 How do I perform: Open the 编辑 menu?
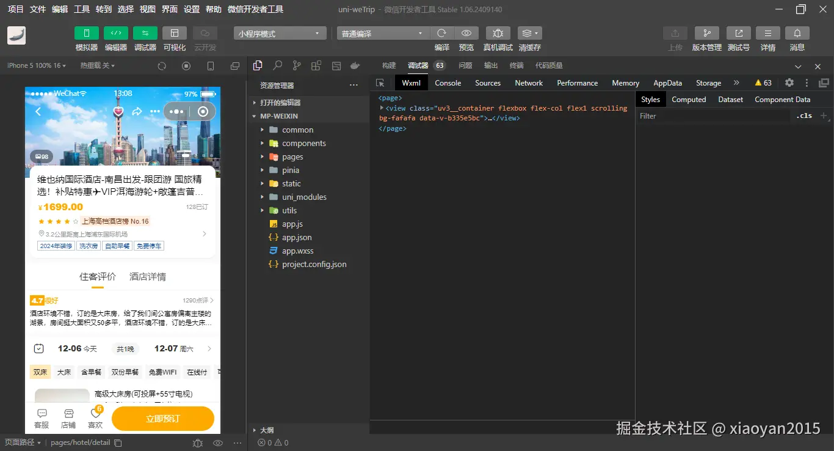pyautogui.click(x=60, y=9)
